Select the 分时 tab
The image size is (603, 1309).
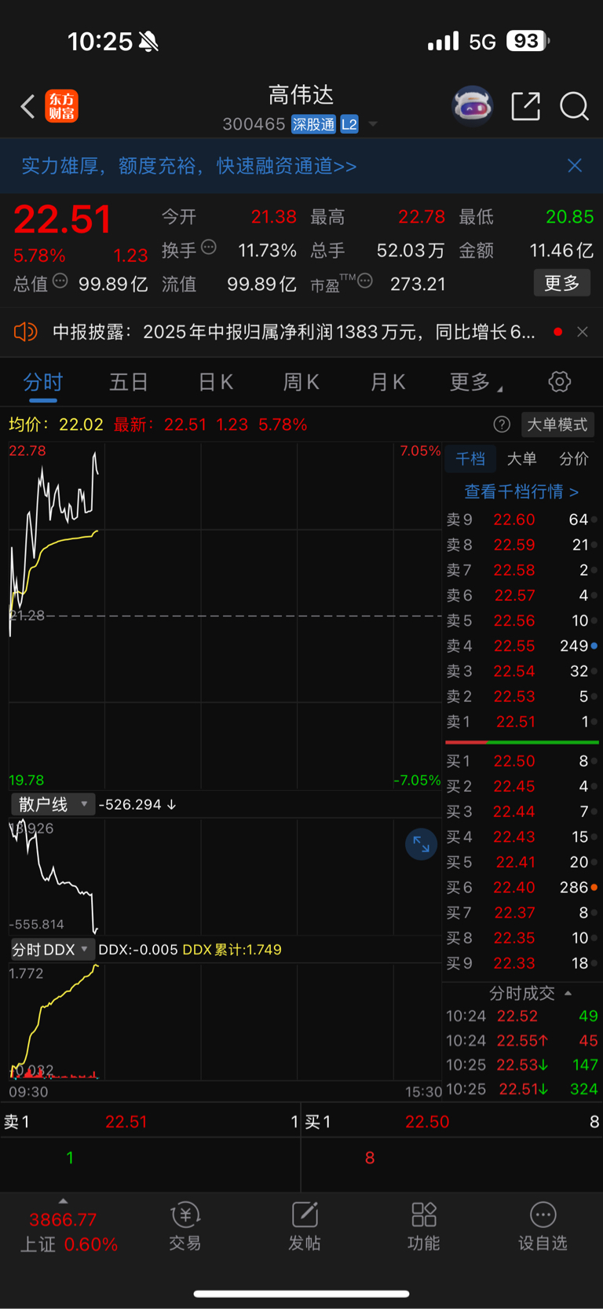pos(43,382)
